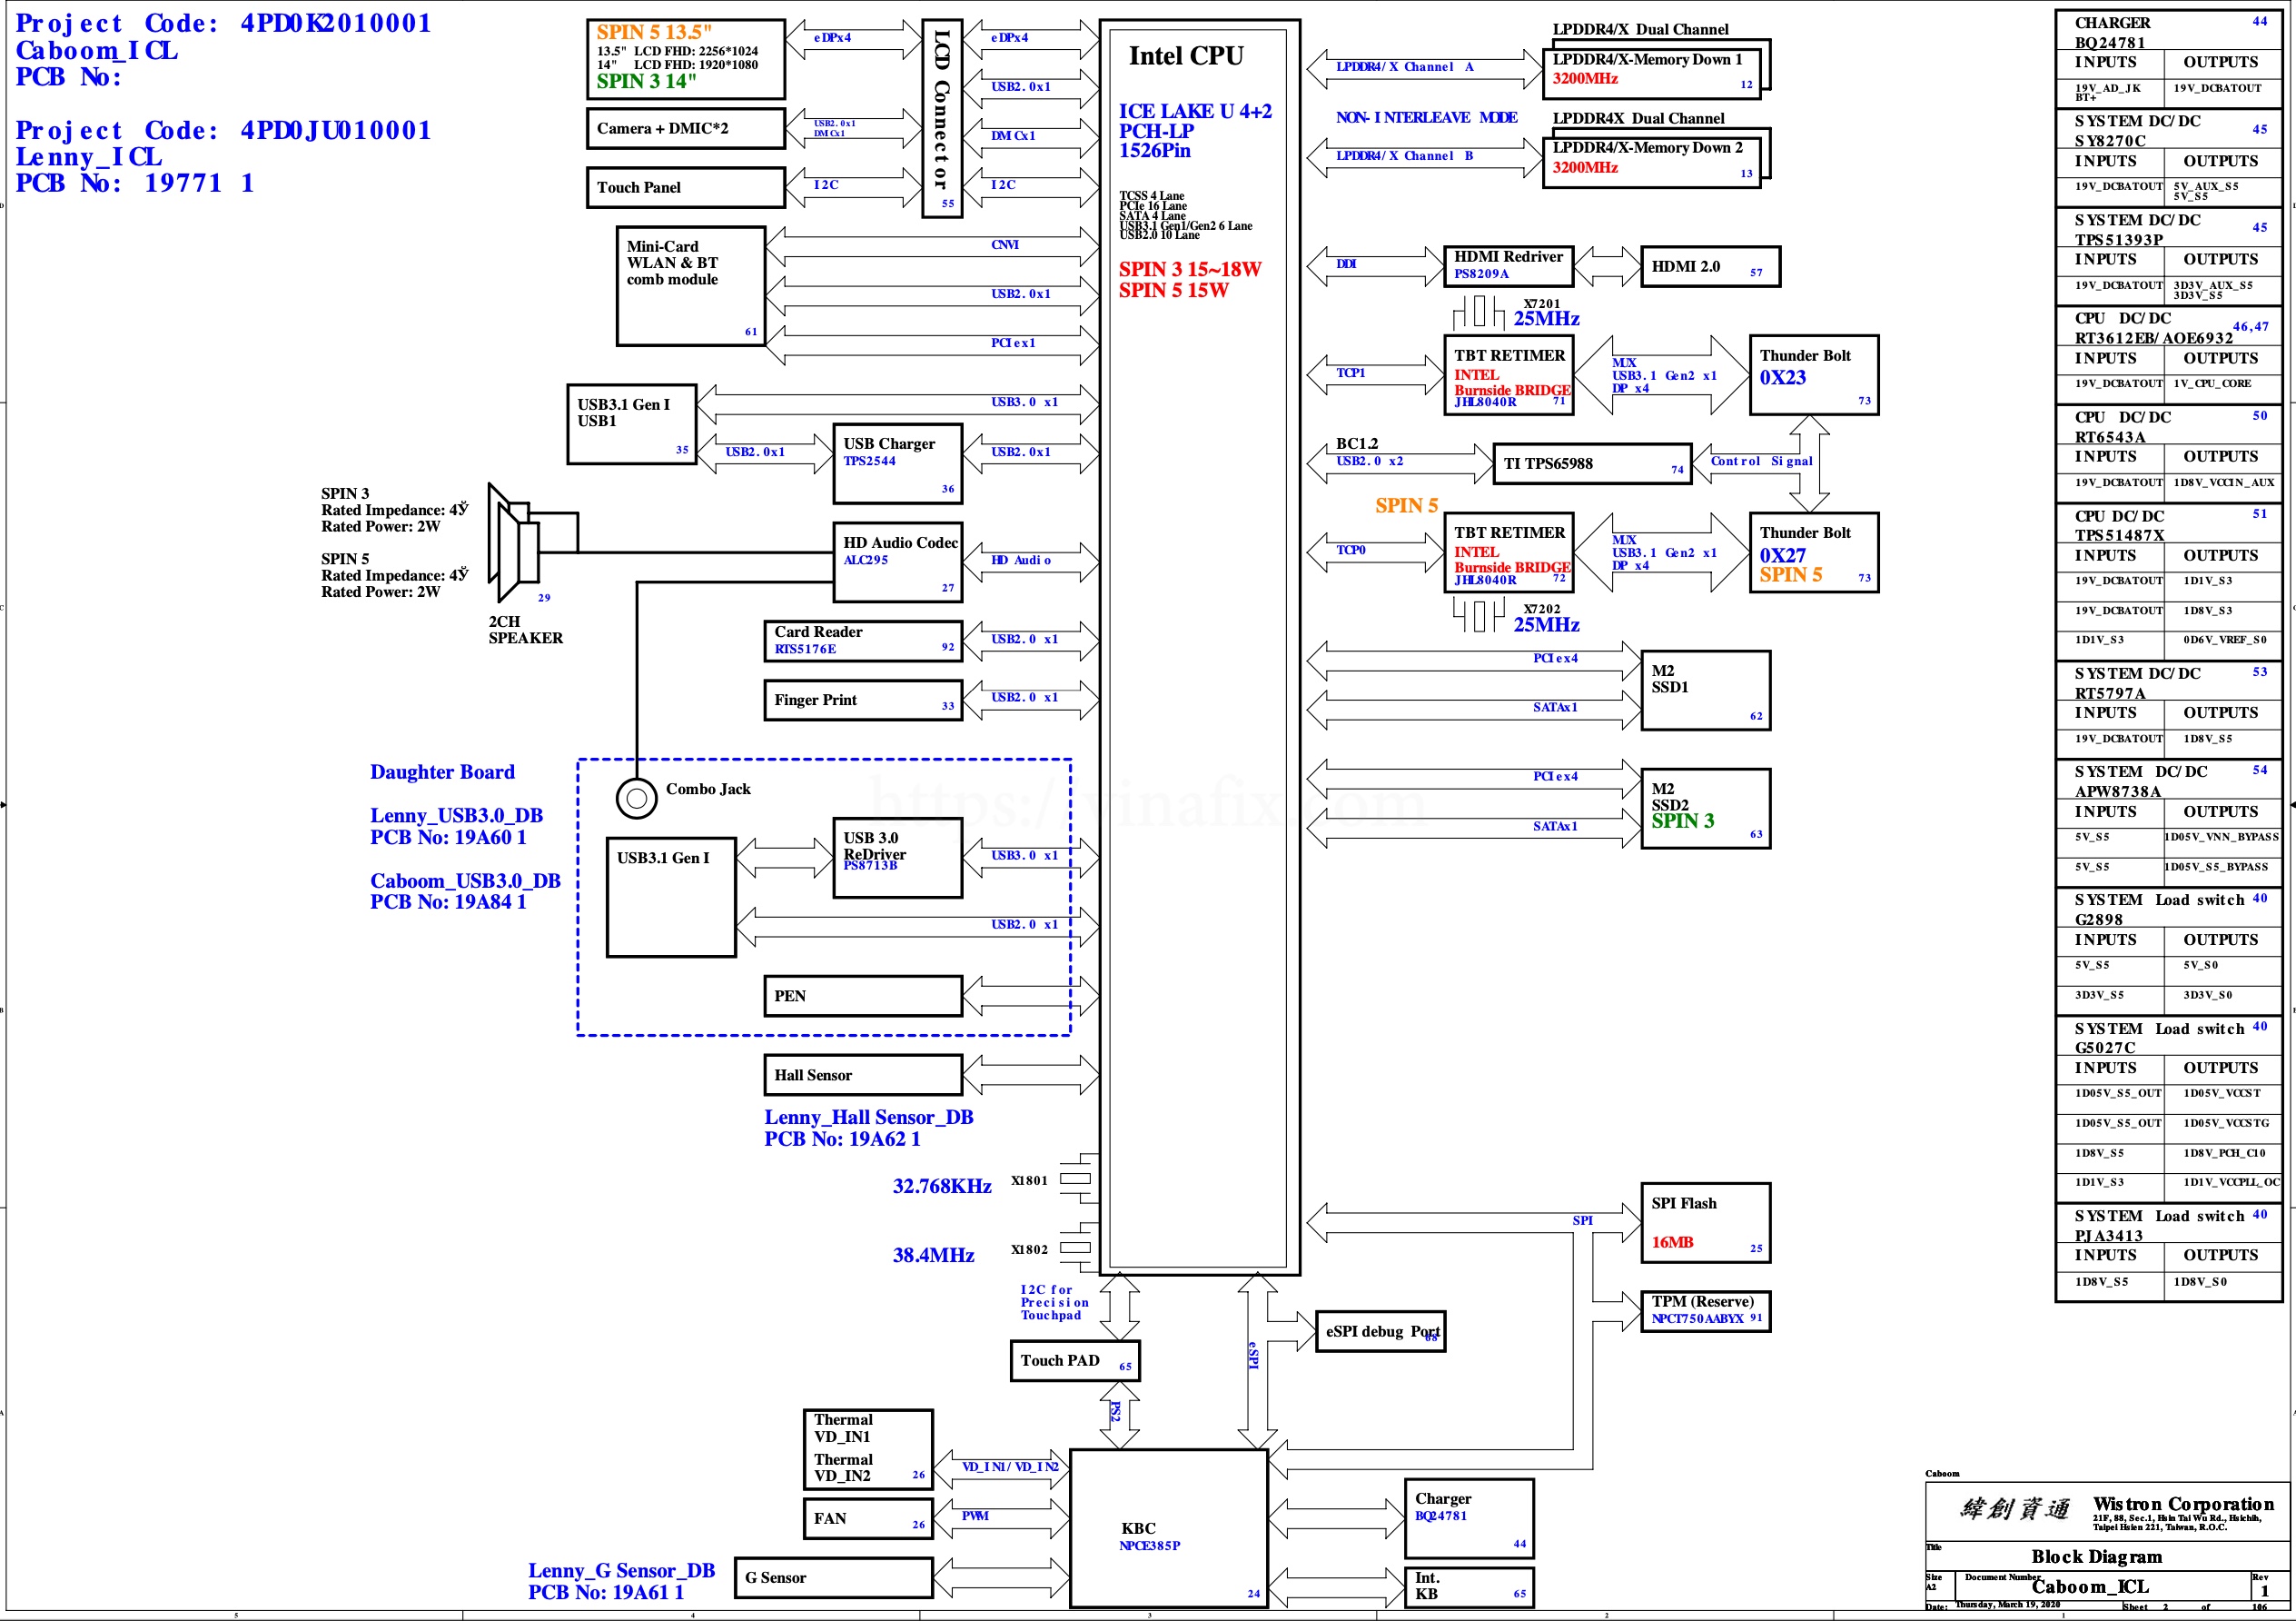
Task: Click the Wistron Corporation title text
Action: click(x=2183, y=1503)
